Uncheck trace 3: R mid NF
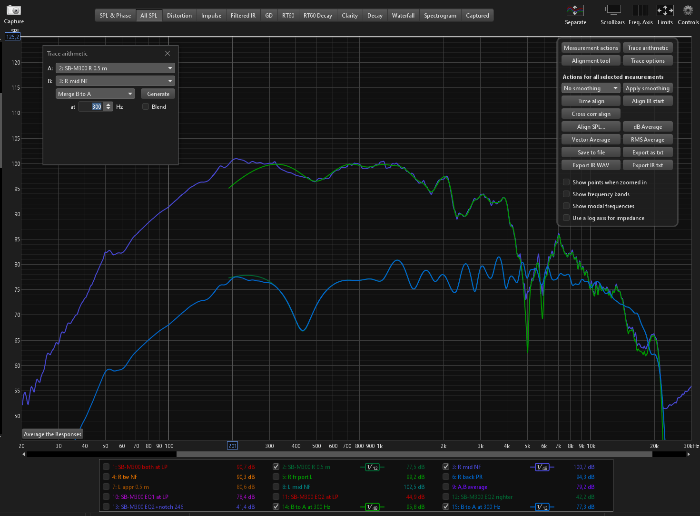 446,467
